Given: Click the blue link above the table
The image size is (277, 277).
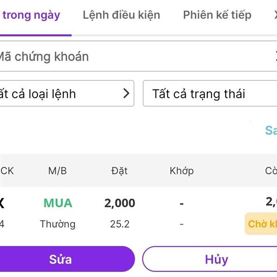Looking at the screenshot, I should pyautogui.click(x=271, y=130).
